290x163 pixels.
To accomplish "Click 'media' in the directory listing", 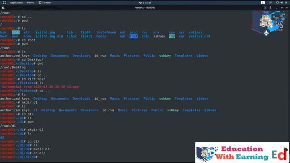I will click(101, 36).
